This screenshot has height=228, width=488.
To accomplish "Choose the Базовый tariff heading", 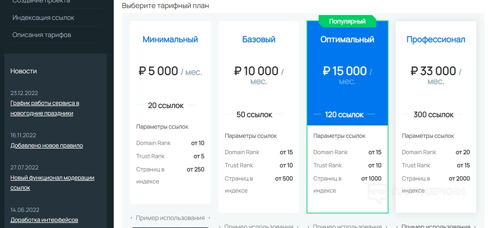I will click(x=258, y=39).
